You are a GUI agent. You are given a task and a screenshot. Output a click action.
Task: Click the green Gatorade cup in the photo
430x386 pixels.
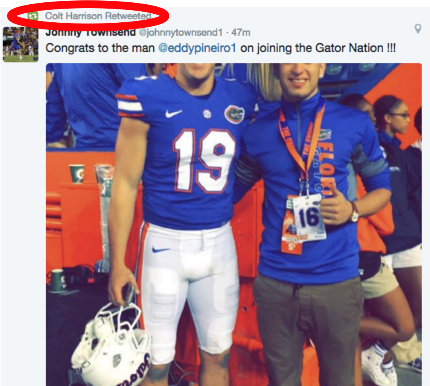coord(76,174)
